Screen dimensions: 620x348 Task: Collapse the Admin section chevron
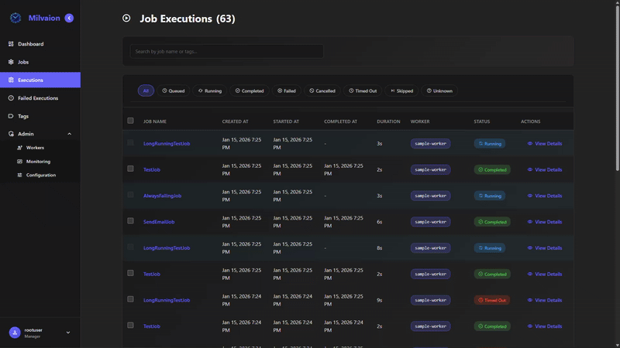pyautogui.click(x=69, y=134)
